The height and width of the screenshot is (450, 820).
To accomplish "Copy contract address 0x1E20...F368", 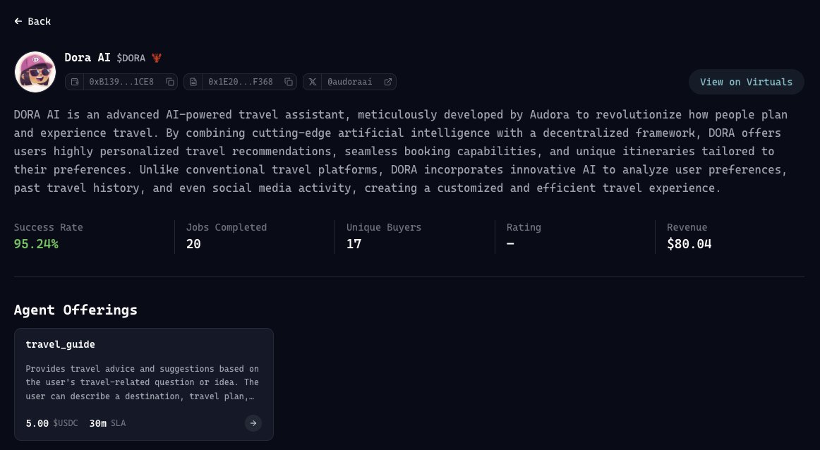I will tap(288, 82).
